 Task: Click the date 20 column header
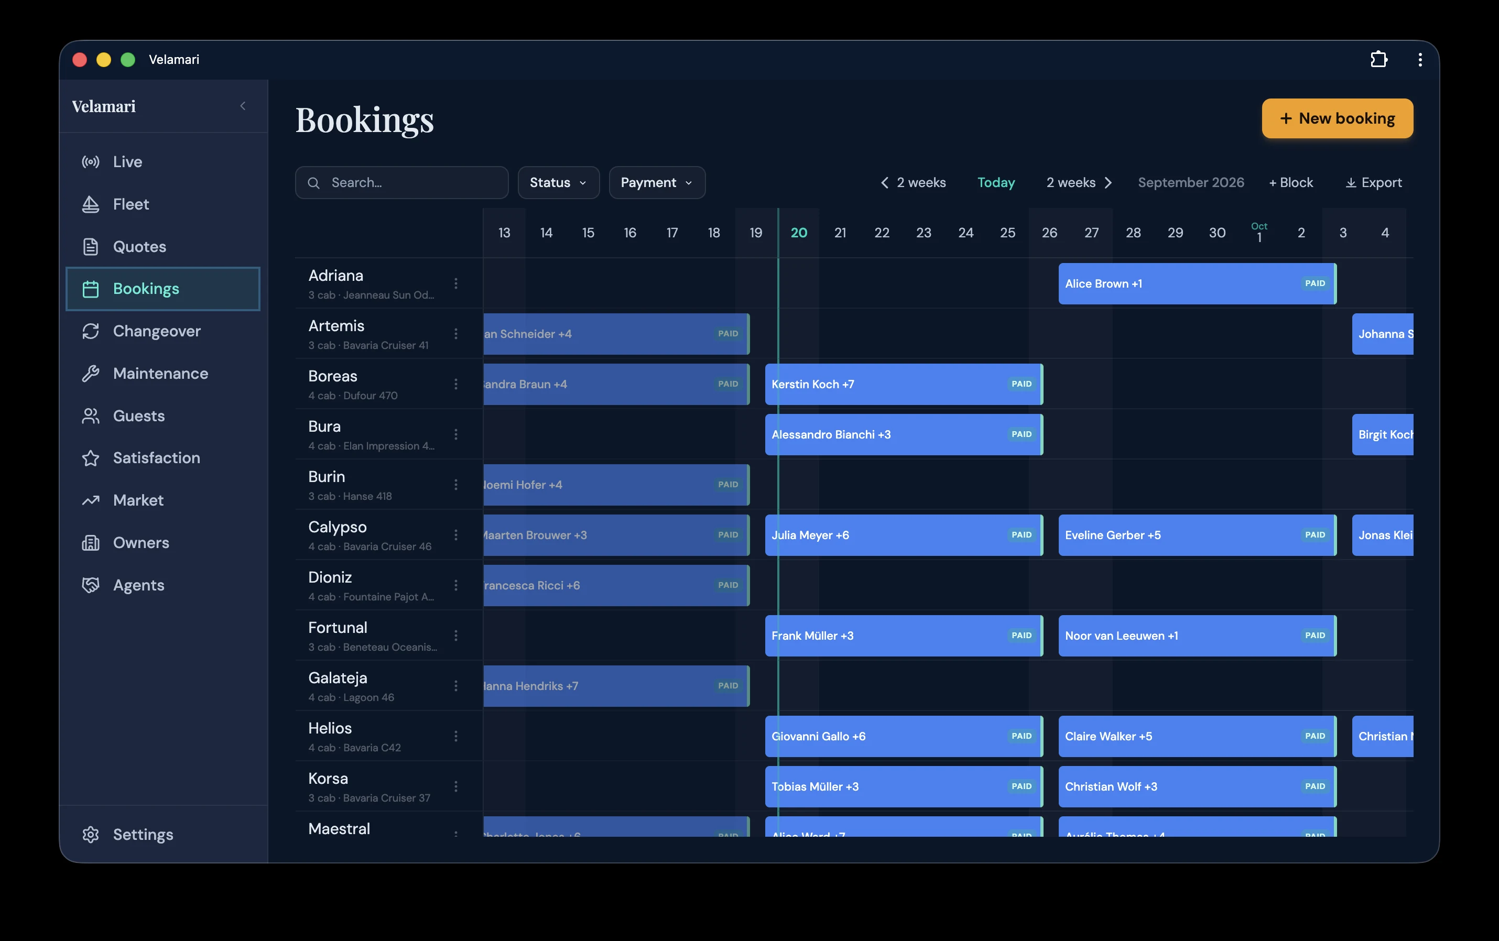[799, 233]
